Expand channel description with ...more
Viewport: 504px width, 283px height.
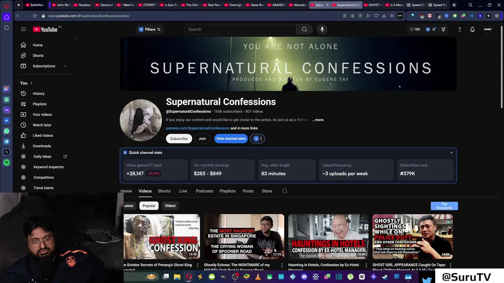point(318,120)
